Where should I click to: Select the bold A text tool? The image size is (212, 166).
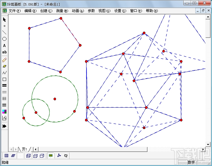[4, 45]
